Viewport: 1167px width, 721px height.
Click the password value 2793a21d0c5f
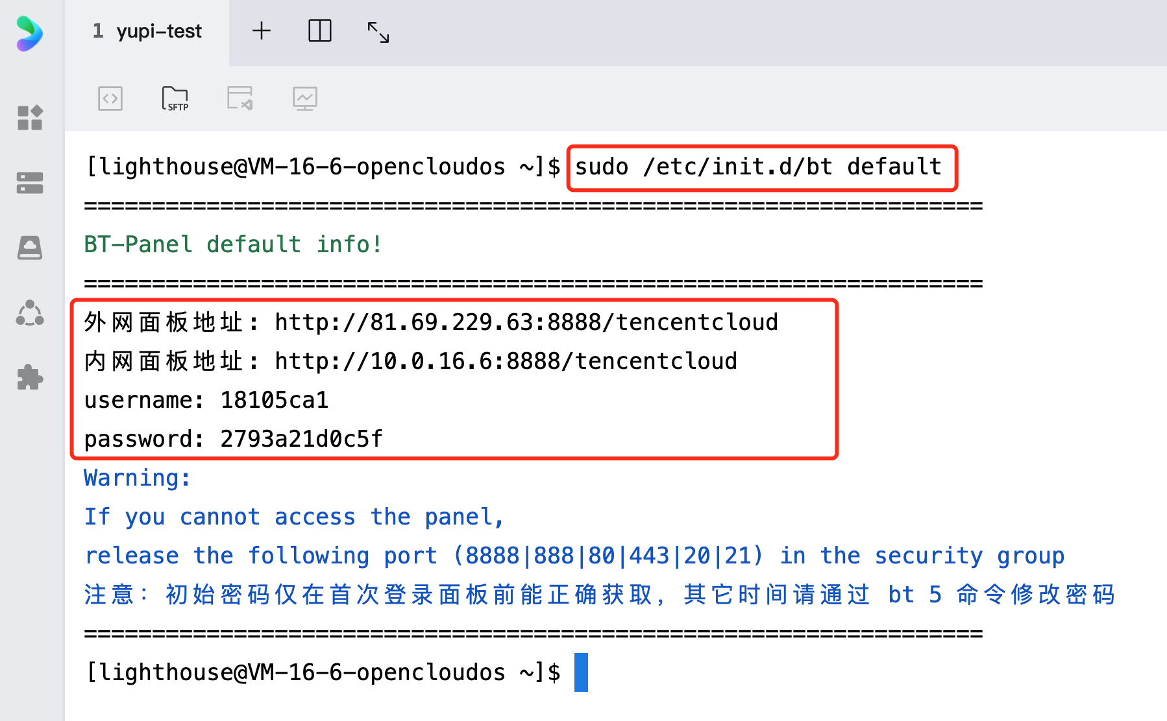pyautogui.click(x=301, y=439)
